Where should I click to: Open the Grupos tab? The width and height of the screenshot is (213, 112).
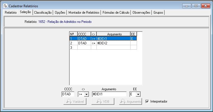click(x=158, y=13)
